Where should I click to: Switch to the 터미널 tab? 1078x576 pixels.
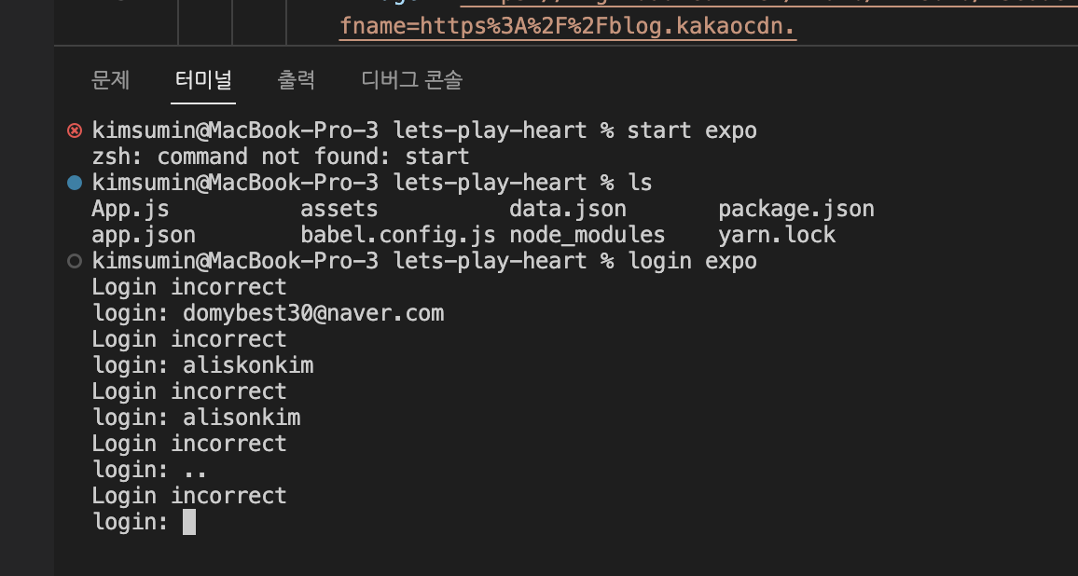202,80
